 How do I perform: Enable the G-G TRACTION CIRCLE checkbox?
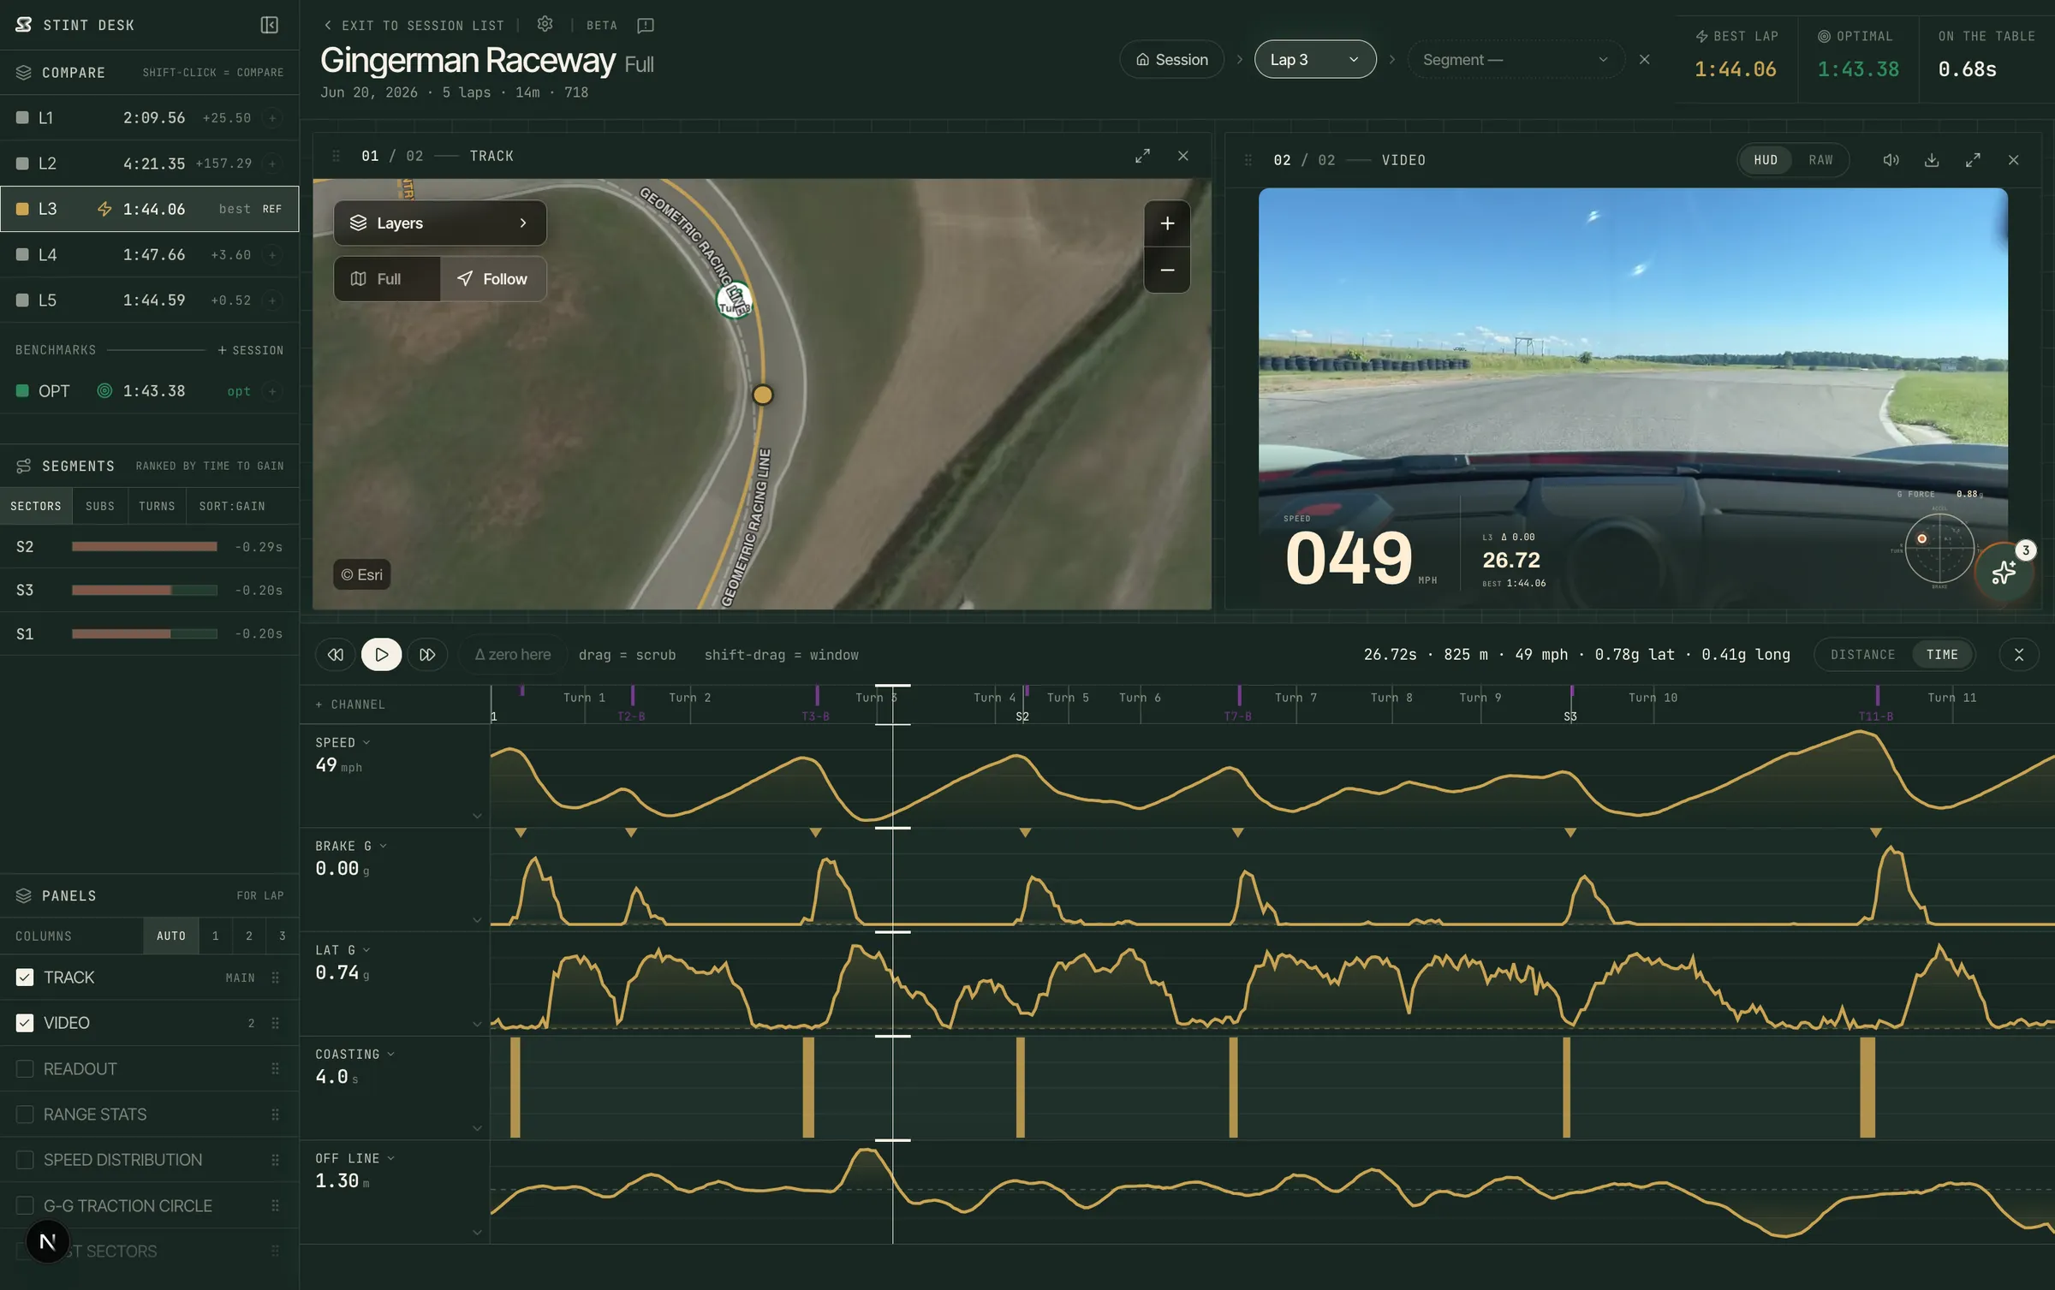point(25,1205)
